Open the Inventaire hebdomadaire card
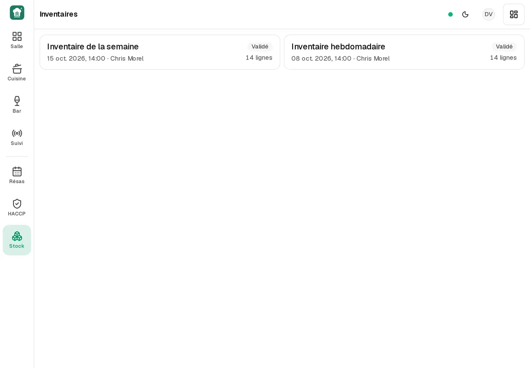Screen dimensions: 530x368 coord(404,52)
